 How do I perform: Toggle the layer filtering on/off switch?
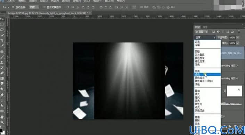239,32
